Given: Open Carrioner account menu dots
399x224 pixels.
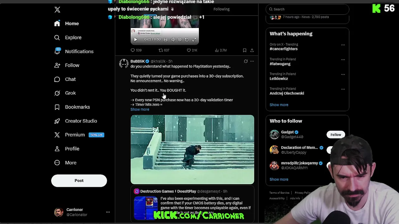Looking at the screenshot, I should 108,212.
